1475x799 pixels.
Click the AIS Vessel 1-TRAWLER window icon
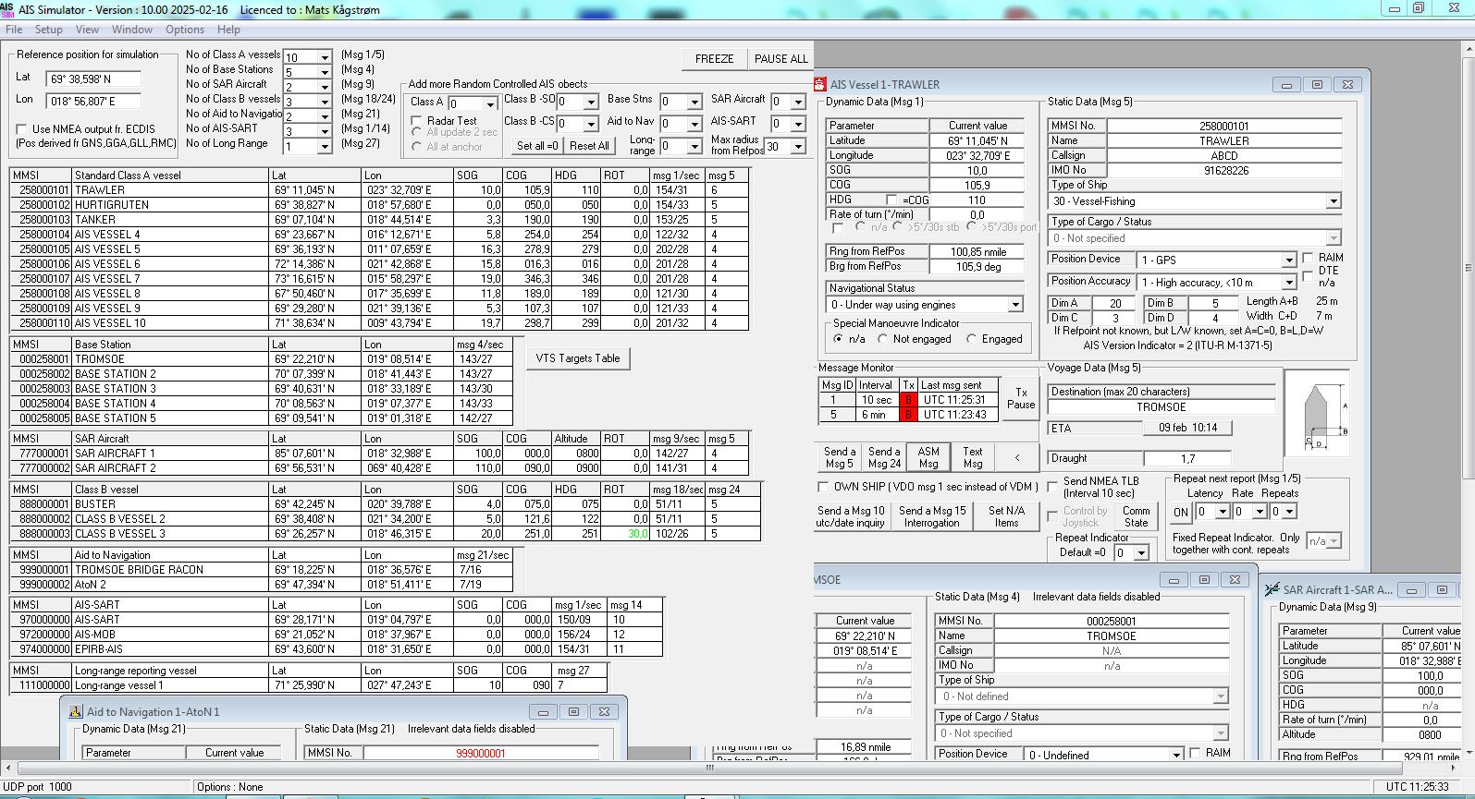pyautogui.click(x=820, y=84)
